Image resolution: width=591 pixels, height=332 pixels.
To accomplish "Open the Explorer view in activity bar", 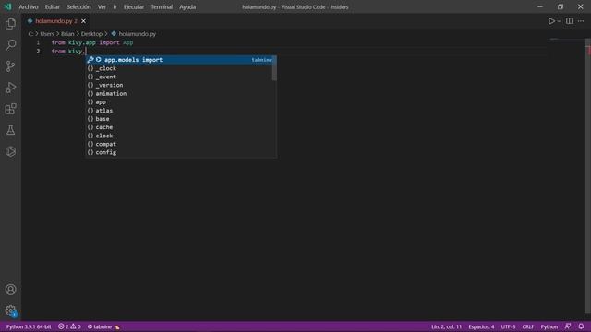I will tap(10, 24).
